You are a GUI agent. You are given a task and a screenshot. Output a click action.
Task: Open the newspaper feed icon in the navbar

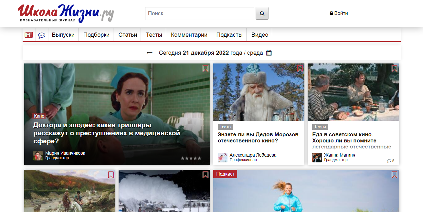pos(29,35)
